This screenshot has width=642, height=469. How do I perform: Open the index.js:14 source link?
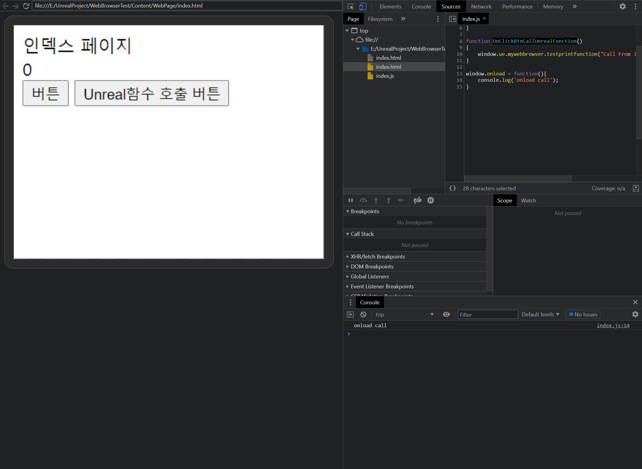click(613, 325)
